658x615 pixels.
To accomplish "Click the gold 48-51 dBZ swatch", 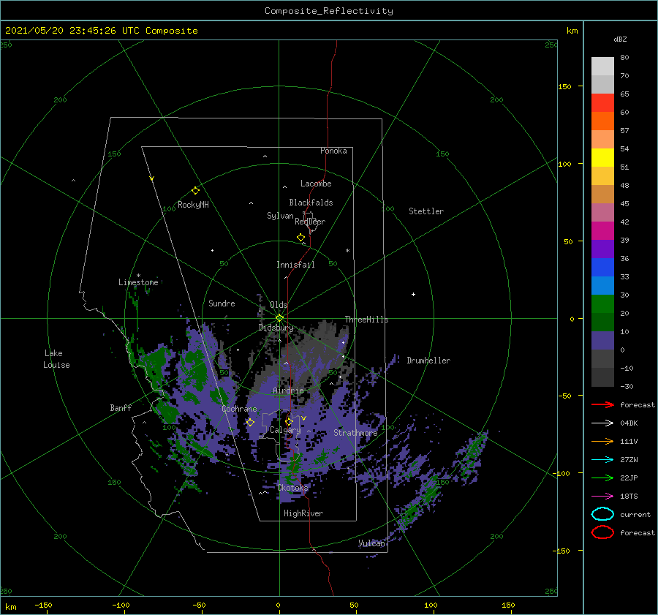I will point(602,176).
